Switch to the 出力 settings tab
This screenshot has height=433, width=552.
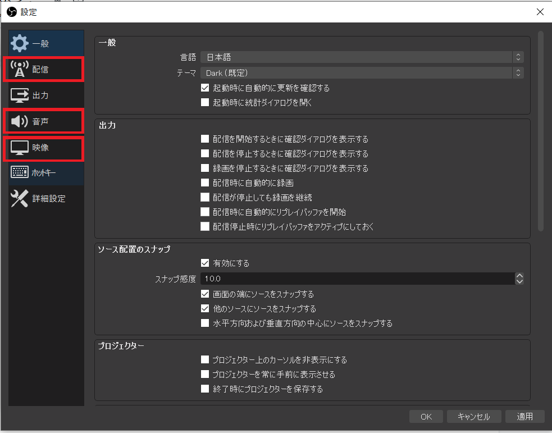pos(46,95)
